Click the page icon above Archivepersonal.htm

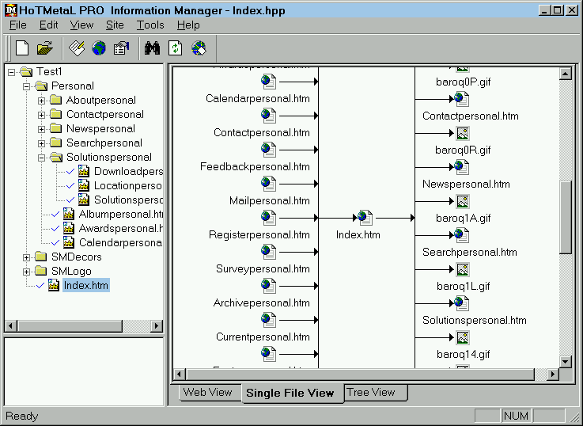[x=268, y=286]
